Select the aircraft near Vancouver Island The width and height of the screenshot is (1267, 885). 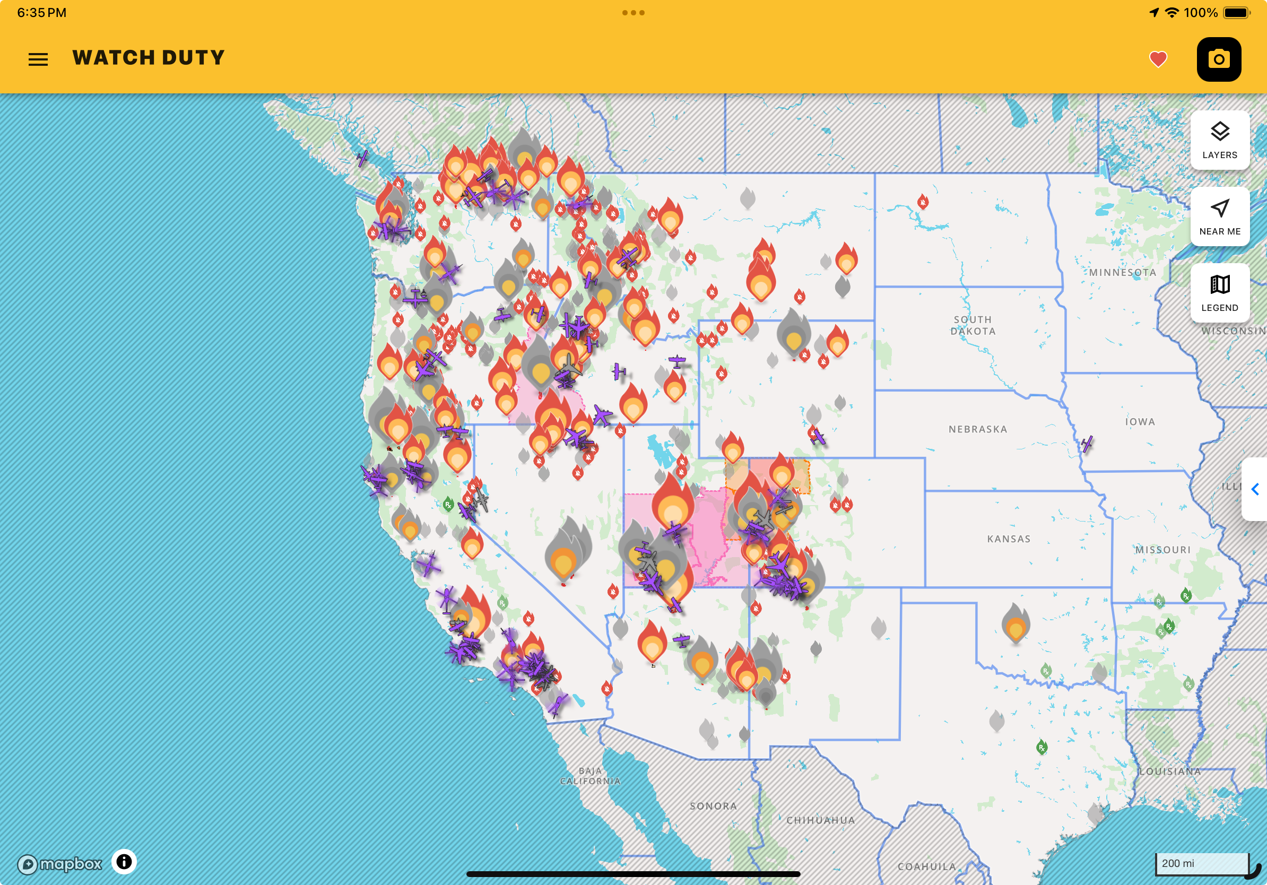[362, 158]
